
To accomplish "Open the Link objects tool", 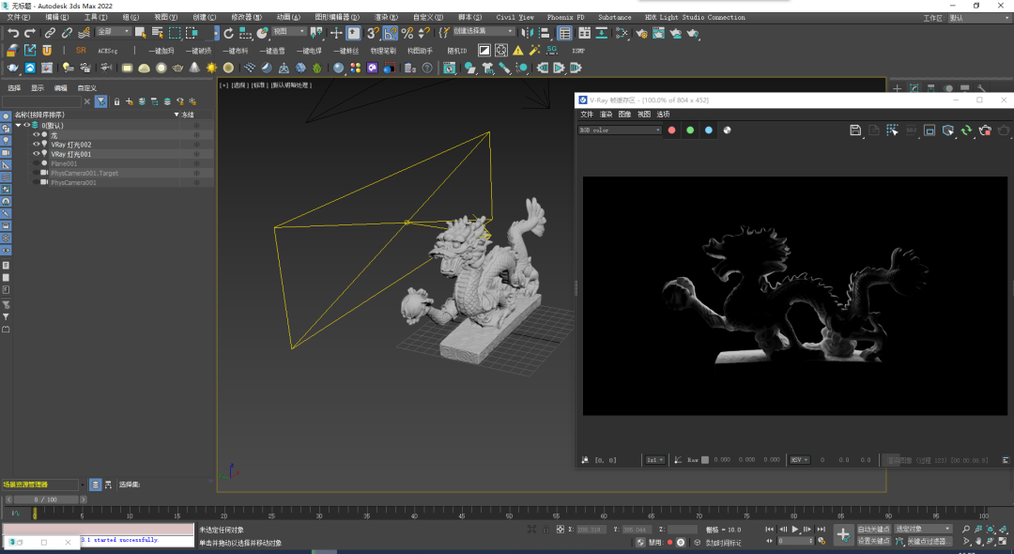I will click(x=50, y=33).
